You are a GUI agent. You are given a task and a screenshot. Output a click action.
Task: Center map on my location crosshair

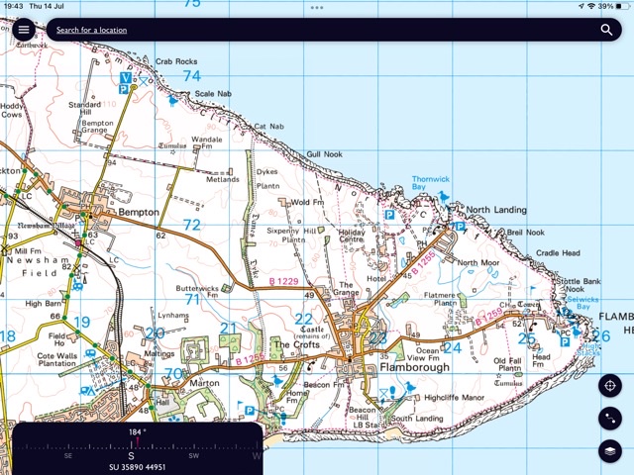[611, 386]
